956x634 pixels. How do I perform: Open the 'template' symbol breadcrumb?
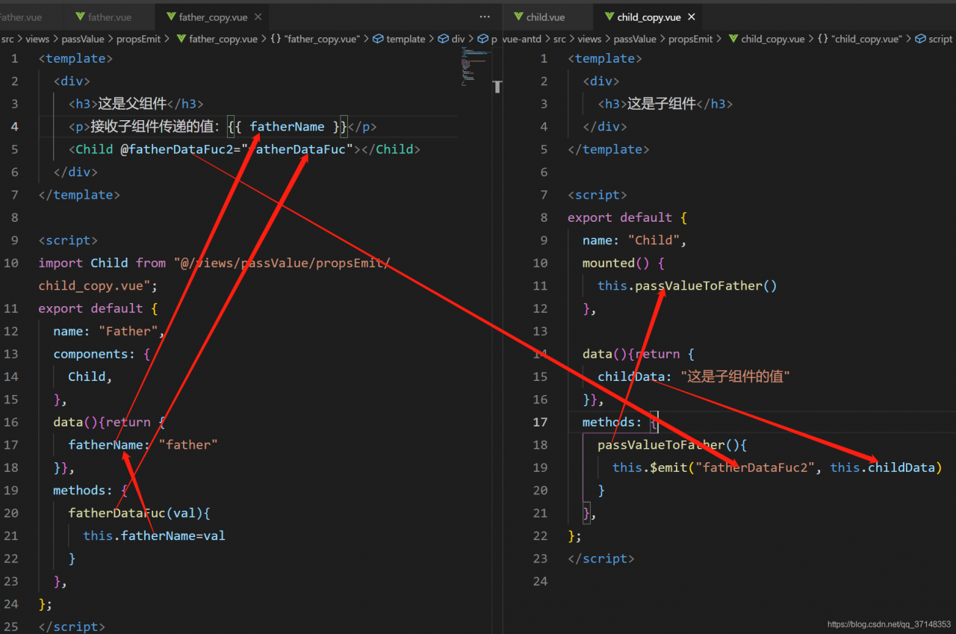pyautogui.click(x=399, y=39)
